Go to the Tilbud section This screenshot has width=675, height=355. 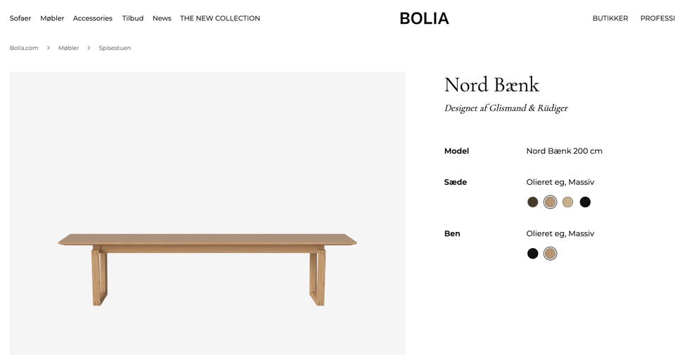[x=133, y=18]
